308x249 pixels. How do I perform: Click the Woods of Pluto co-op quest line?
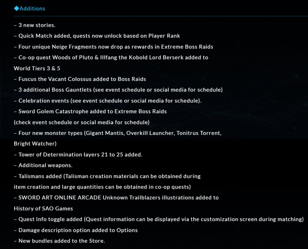pyautogui.click(x=111, y=57)
